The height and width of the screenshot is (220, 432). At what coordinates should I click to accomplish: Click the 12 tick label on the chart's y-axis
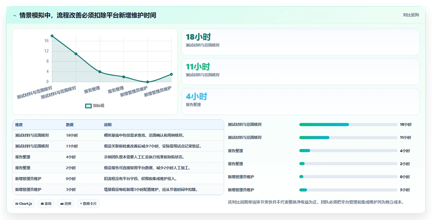point(46,51)
